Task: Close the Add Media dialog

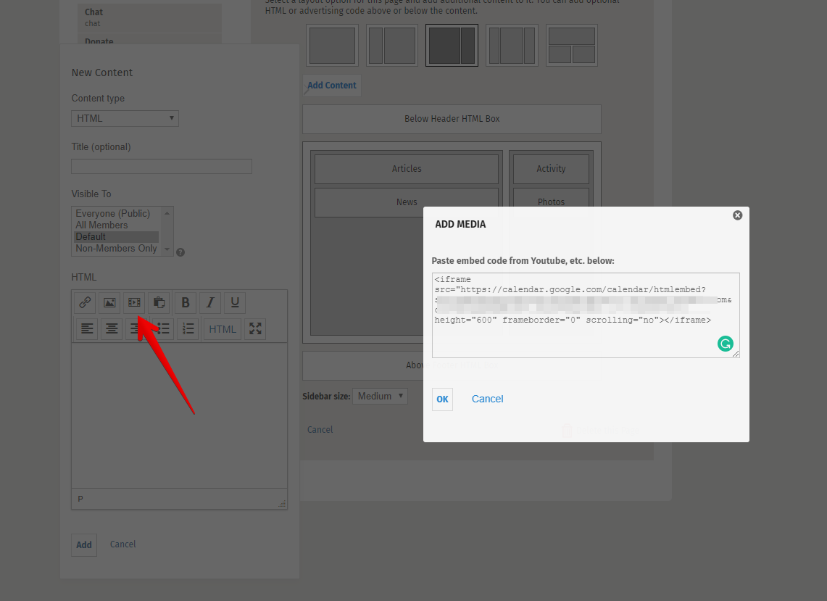Action: 737,215
